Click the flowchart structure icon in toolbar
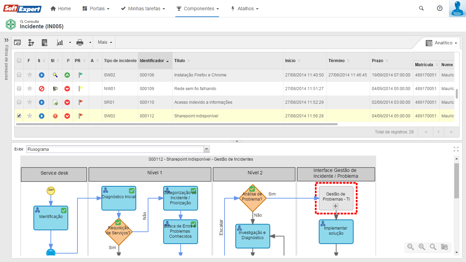Image resolution: width=466 pixels, height=262 pixels. point(31,43)
